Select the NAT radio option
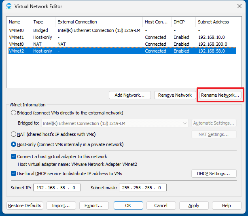The image size is (248, 216). [x=14, y=134]
